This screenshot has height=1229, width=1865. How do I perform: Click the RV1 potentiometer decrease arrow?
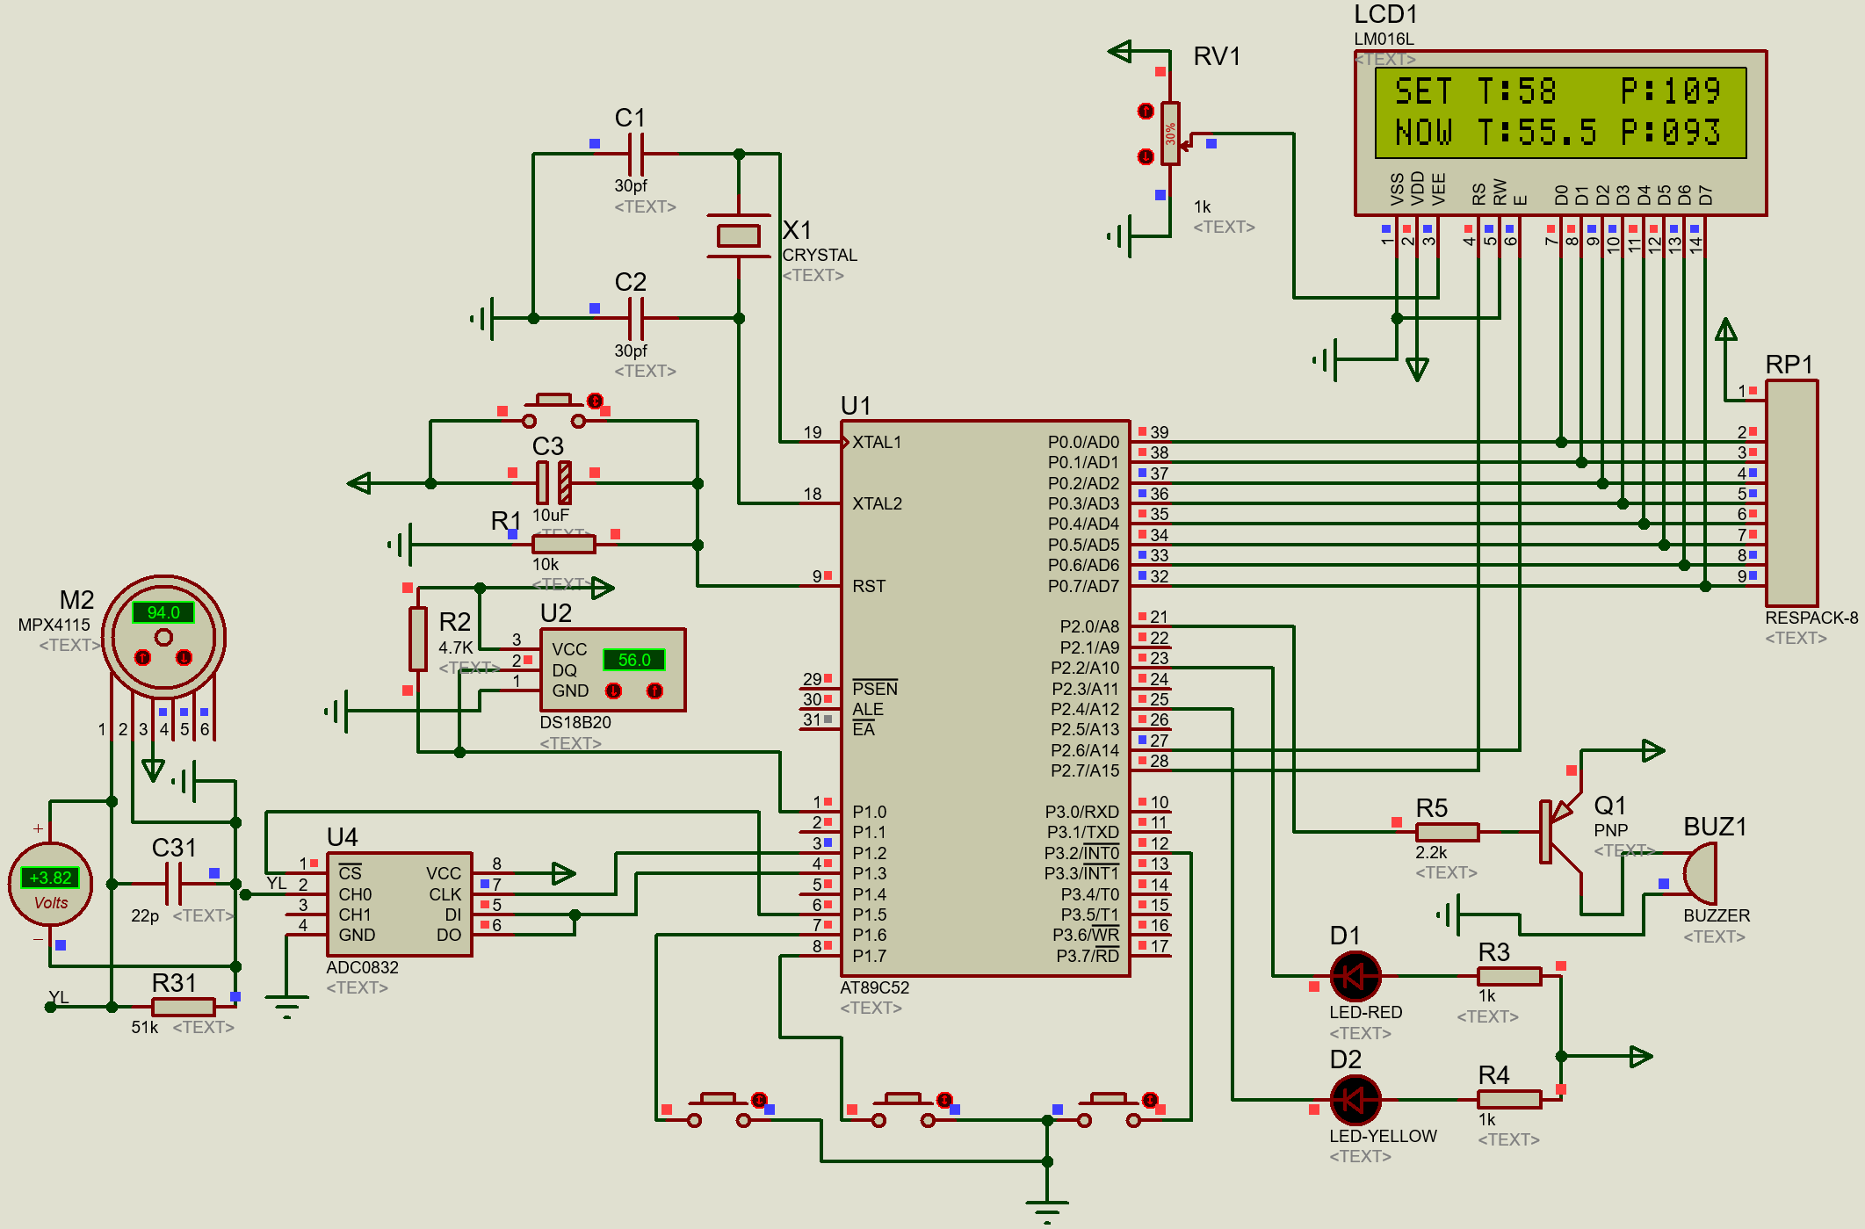coord(1146,156)
